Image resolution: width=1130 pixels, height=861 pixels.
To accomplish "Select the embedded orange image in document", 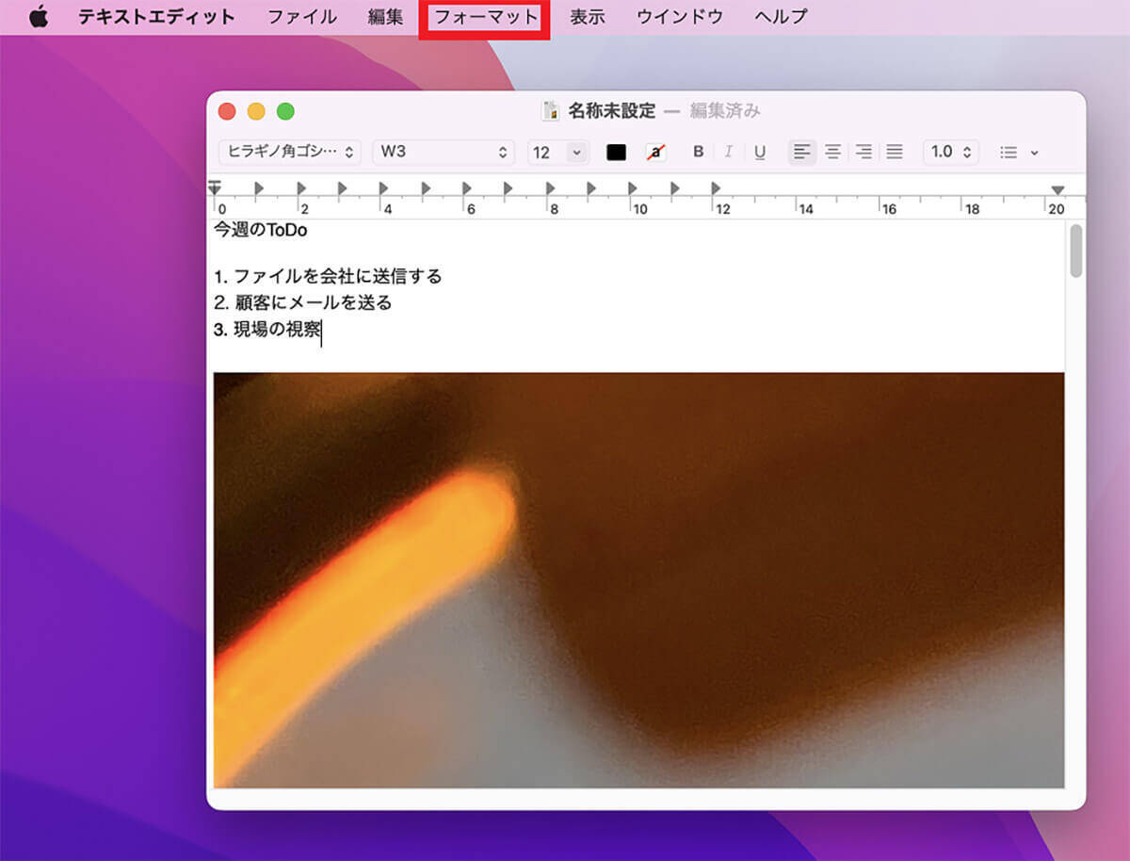I will click(x=639, y=580).
